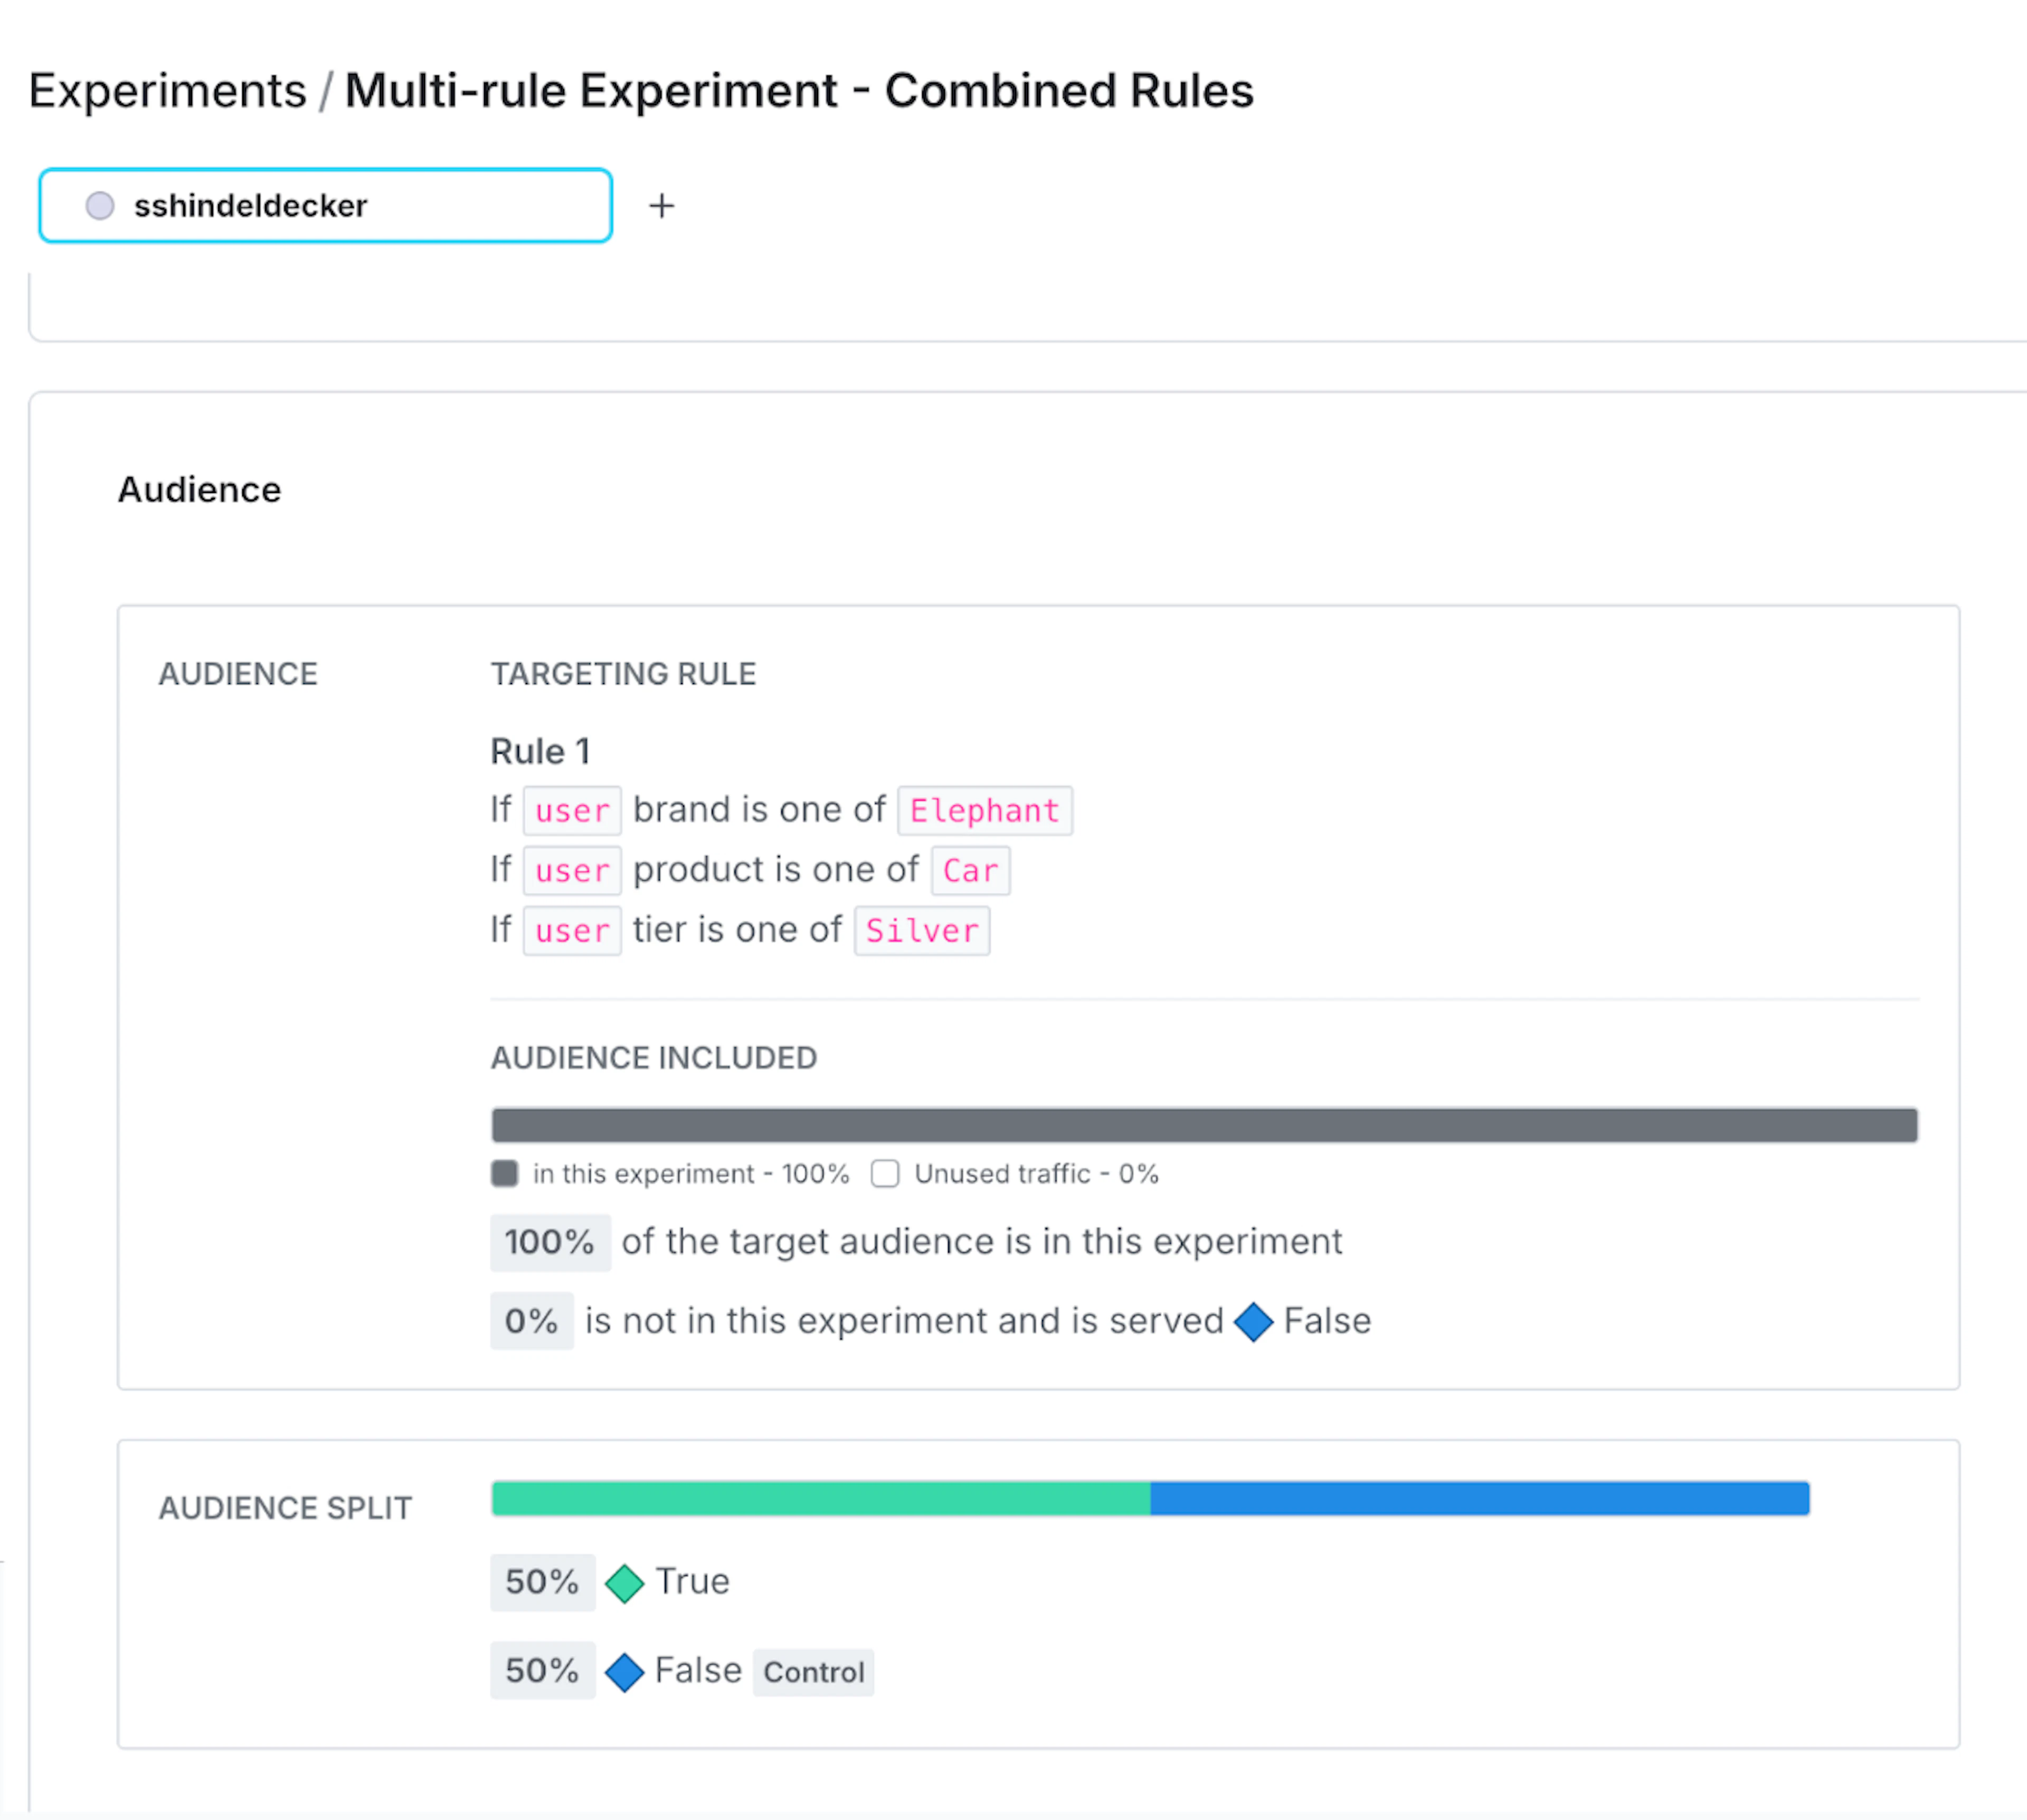Click the 100% target audience value
2027x1820 pixels.
pyautogui.click(x=550, y=1242)
